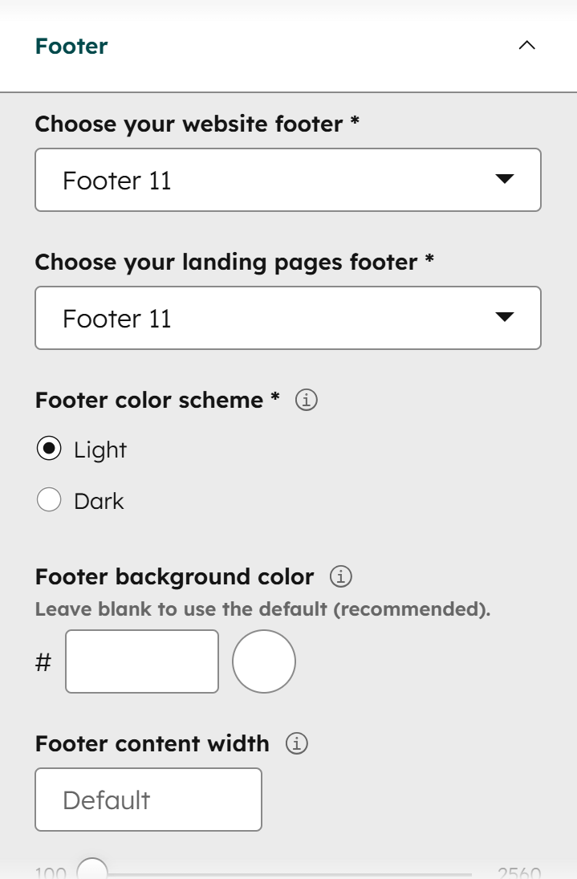Open the background color picker circle
Viewport: 577px width, 879px height.
tap(263, 661)
